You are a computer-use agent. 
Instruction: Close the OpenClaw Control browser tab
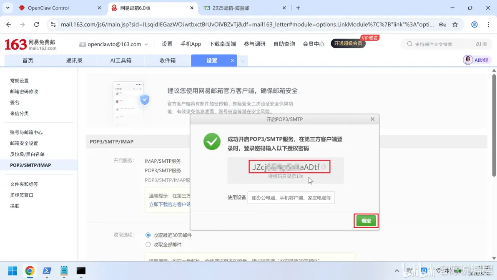pyautogui.click(x=99, y=8)
